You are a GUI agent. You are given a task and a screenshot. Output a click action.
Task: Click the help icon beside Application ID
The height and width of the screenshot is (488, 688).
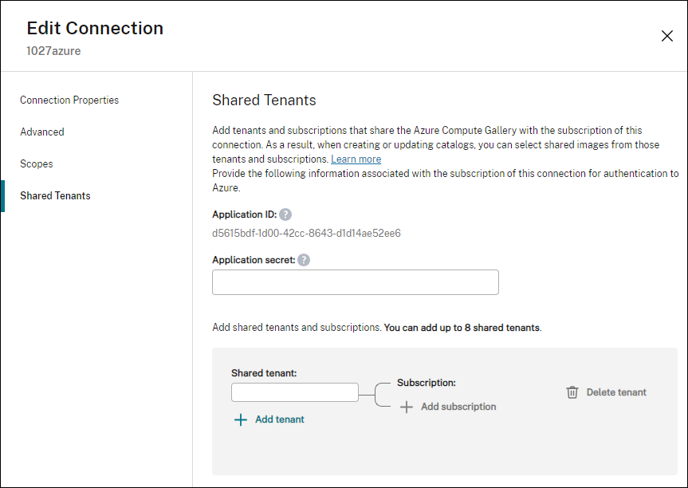[x=285, y=214]
